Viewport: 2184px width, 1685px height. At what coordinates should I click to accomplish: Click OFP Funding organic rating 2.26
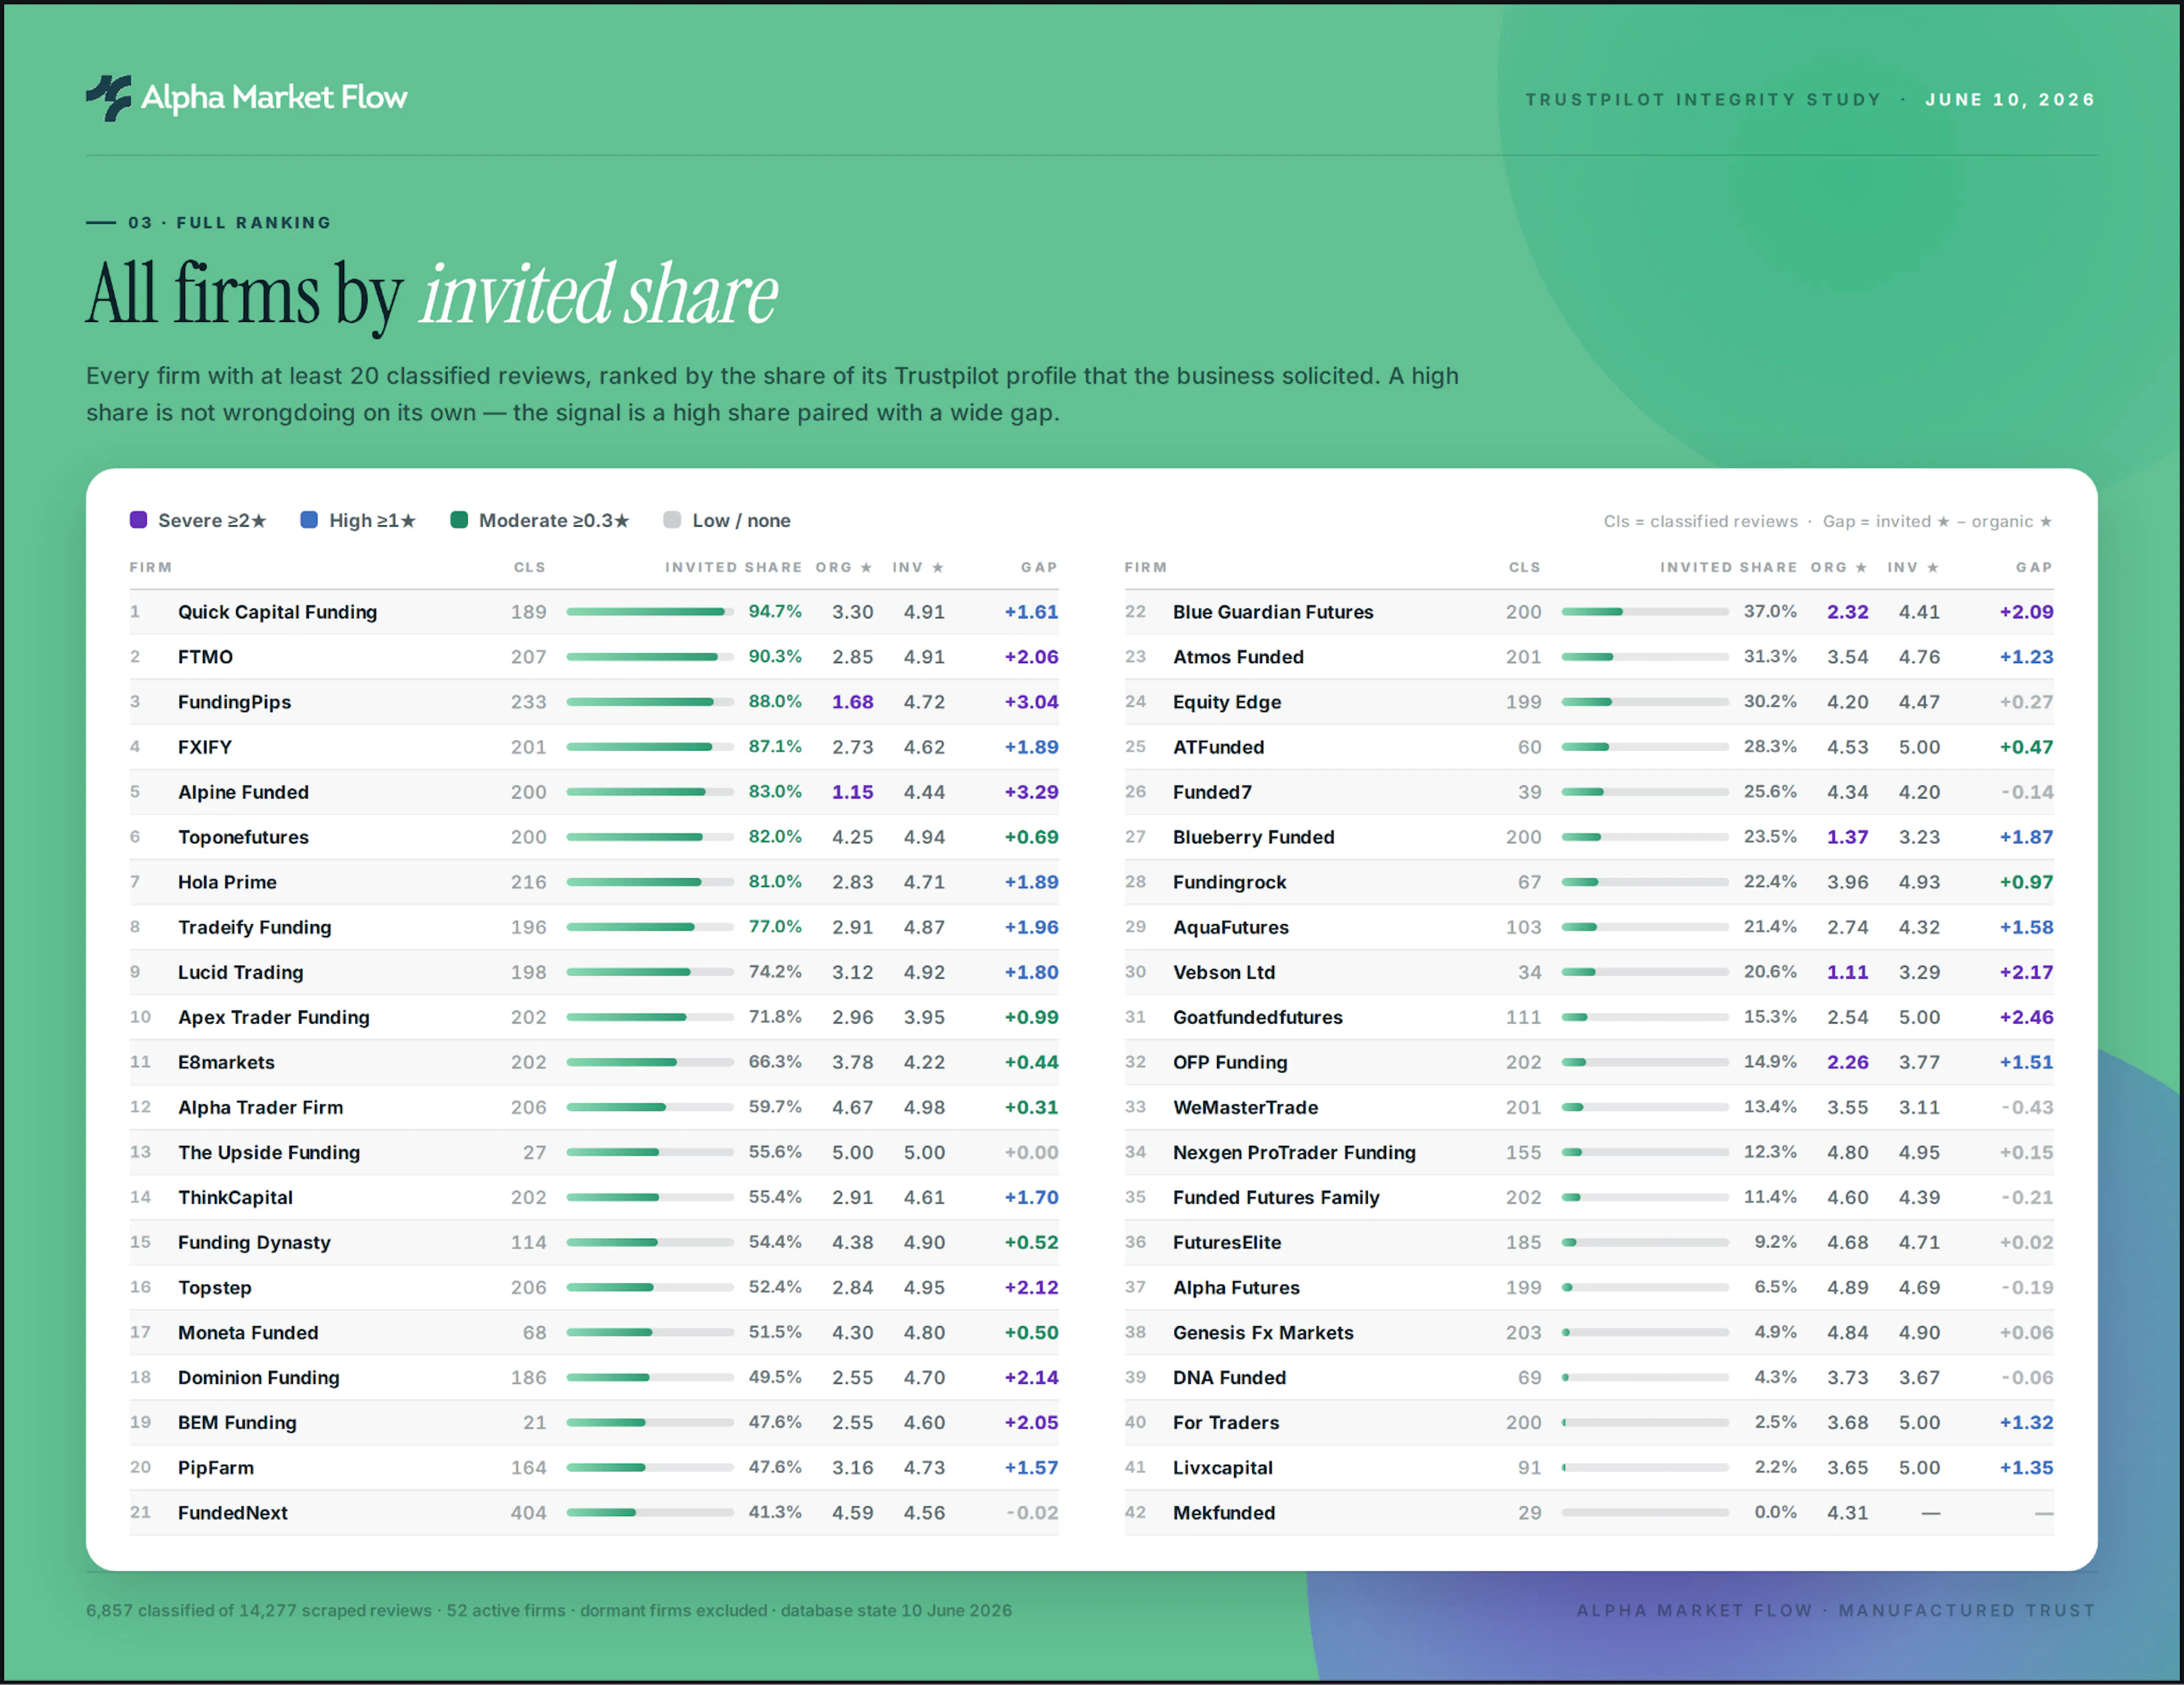[1848, 1062]
